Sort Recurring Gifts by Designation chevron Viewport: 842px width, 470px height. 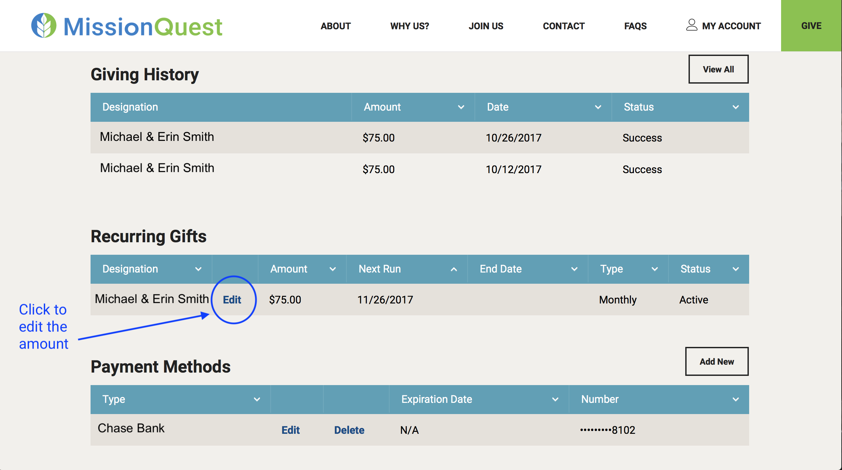198,269
